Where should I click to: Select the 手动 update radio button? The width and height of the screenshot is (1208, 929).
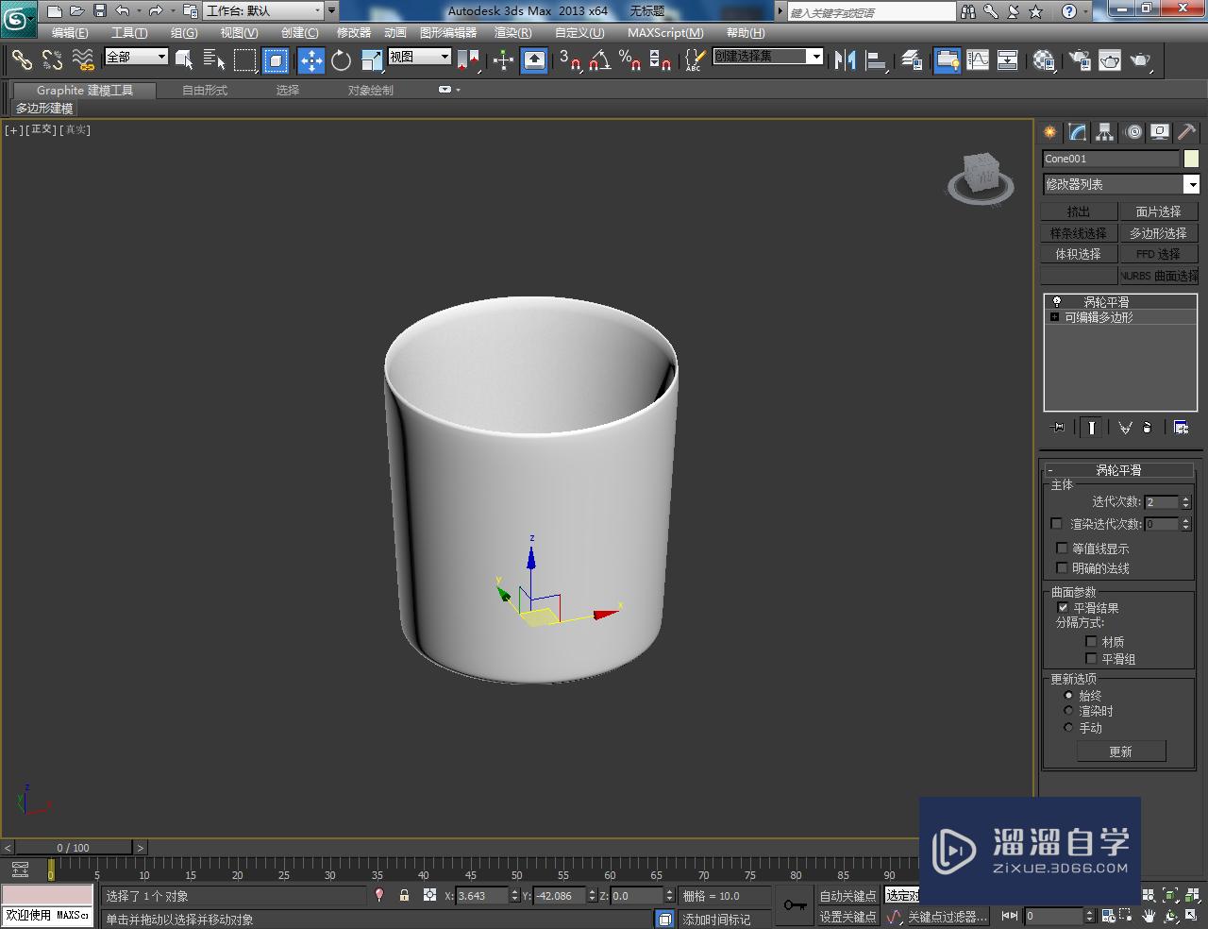coord(1068,728)
